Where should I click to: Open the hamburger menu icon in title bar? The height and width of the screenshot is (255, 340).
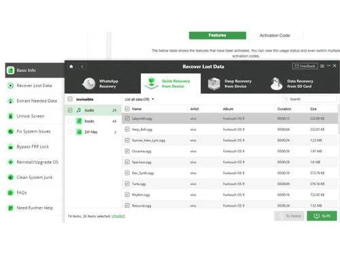322,66
